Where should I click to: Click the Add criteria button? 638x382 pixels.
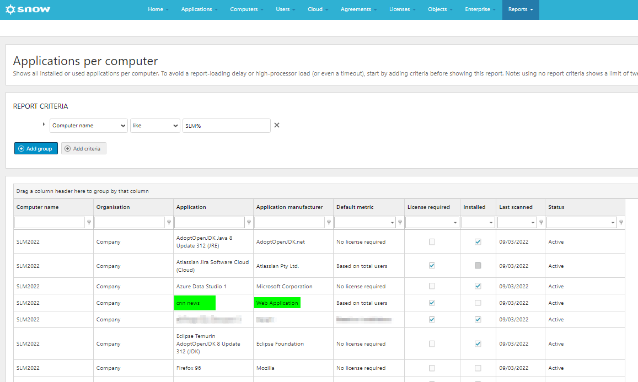tap(83, 148)
